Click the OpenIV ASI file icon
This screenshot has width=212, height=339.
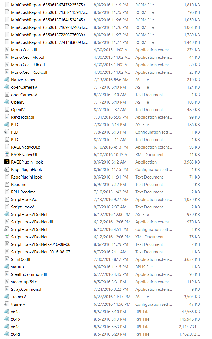[7, 102]
